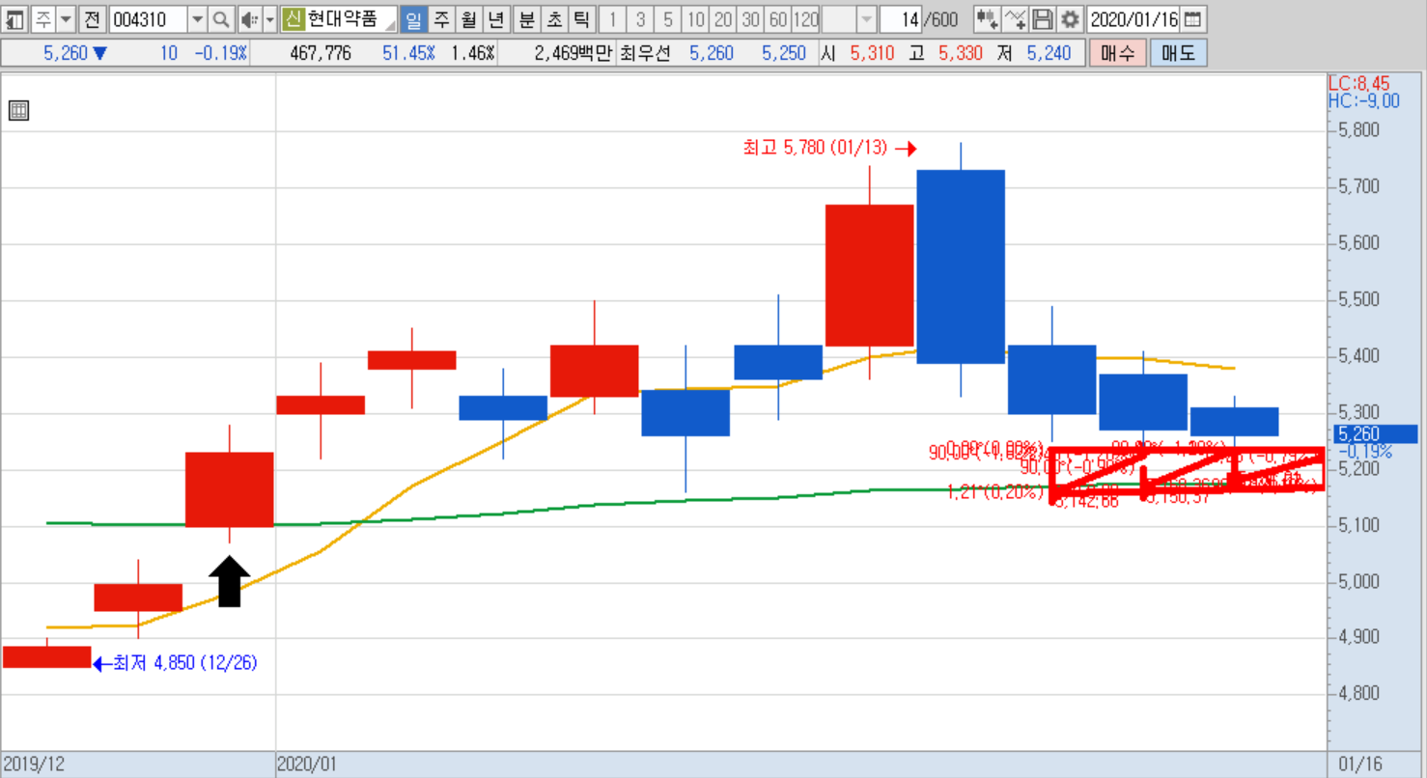Click the 20 interval button
Image resolution: width=1427 pixels, height=778 pixels.
723,18
